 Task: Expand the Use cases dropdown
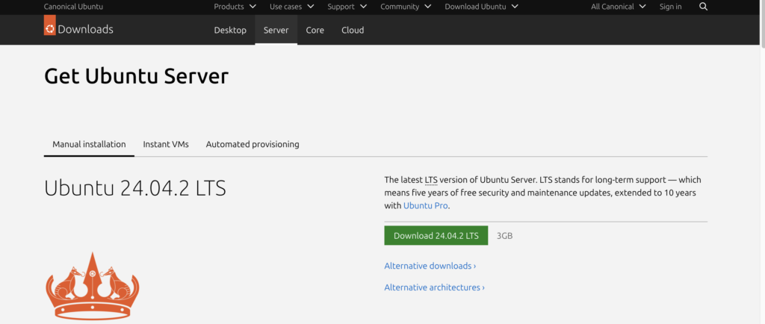click(x=292, y=7)
